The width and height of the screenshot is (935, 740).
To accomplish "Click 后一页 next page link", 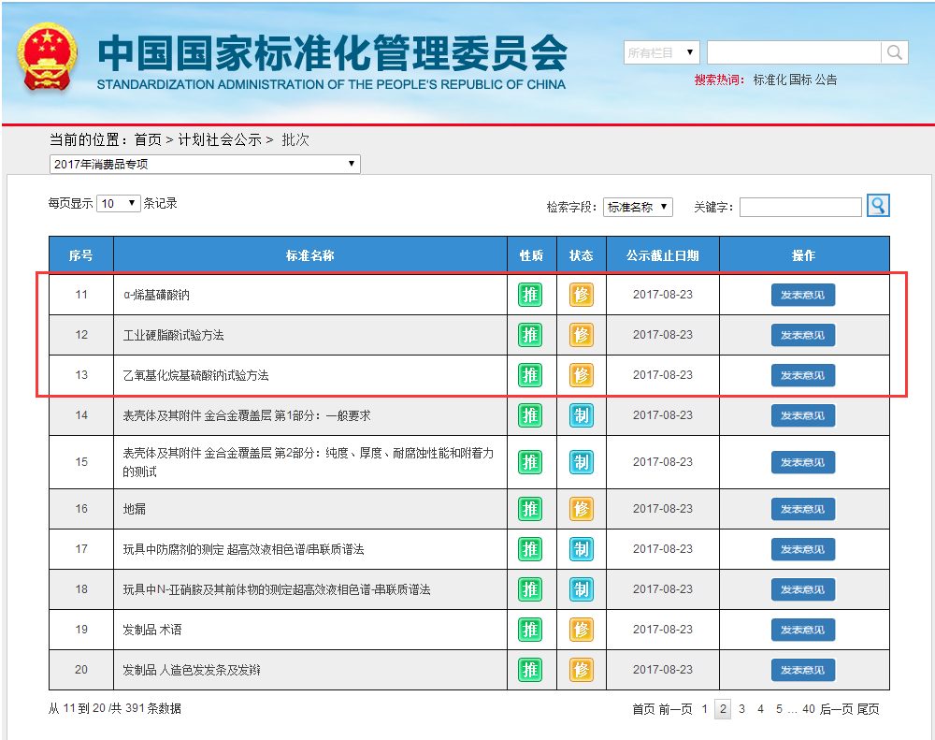I will (x=836, y=709).
